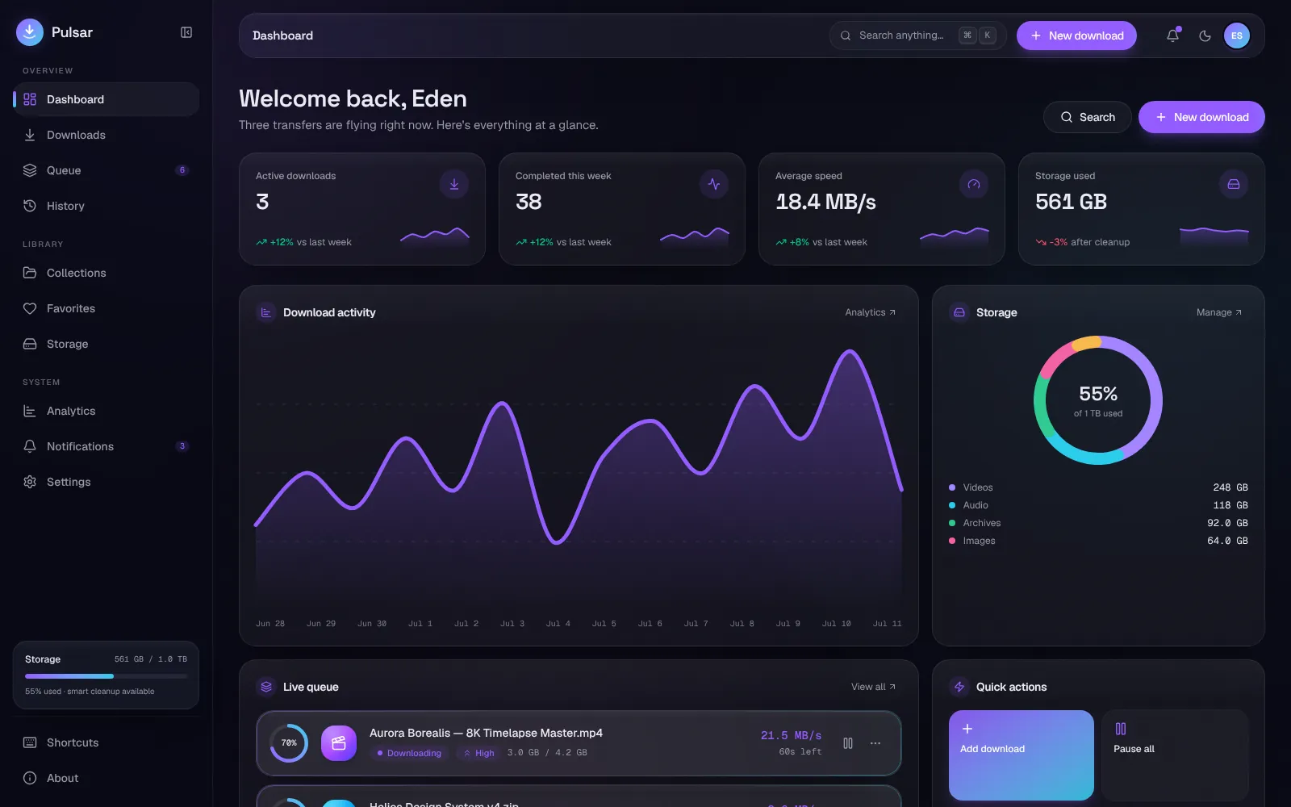Click the top bar New download button

[x=1076, y=36]
